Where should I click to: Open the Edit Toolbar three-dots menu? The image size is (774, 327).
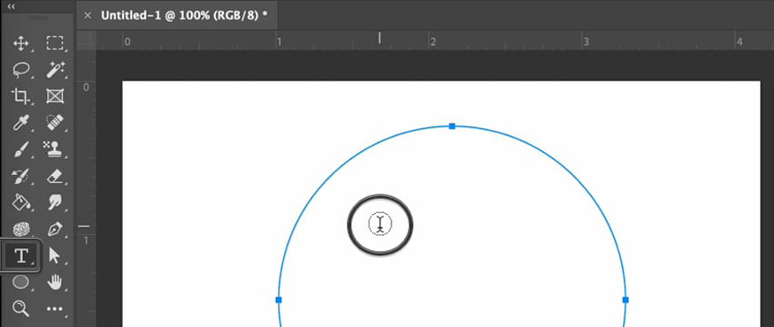coord(54,309)
